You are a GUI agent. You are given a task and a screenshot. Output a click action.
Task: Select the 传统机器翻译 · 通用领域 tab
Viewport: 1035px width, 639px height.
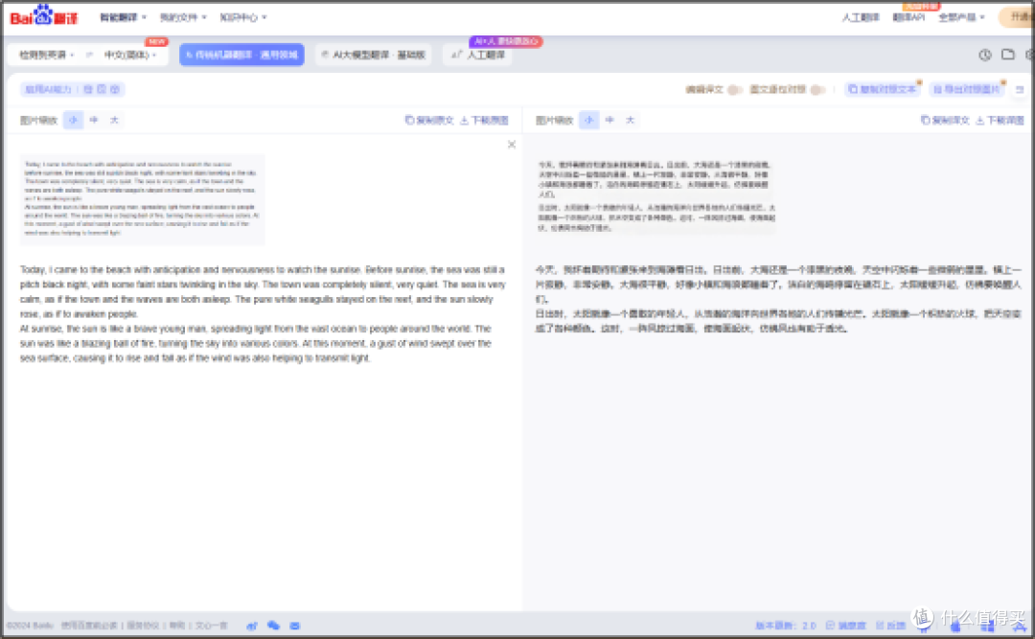click(x=241, y=55)
